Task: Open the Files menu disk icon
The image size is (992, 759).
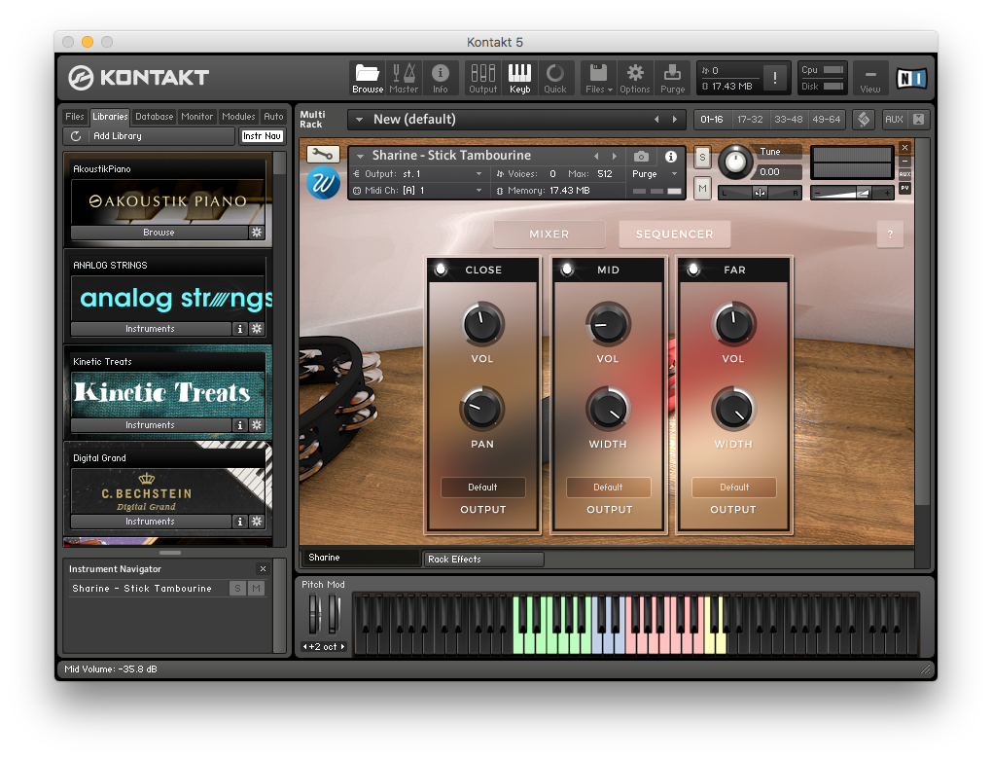Action: coord(598,78)
